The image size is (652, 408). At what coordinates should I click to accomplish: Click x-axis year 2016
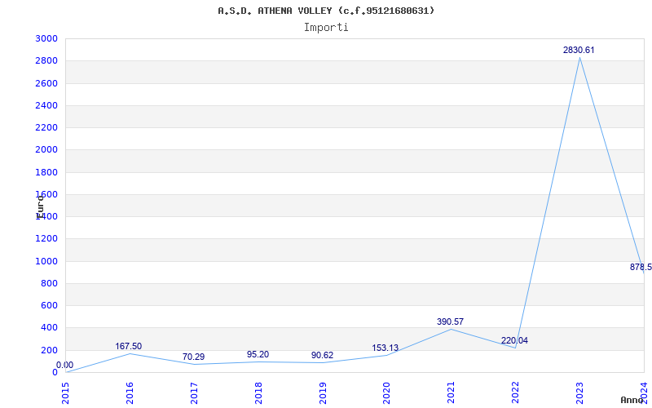(x=130, y=393)
